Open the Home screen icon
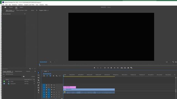Viewport: 177px width, 99px height. (x=5, y=7)
